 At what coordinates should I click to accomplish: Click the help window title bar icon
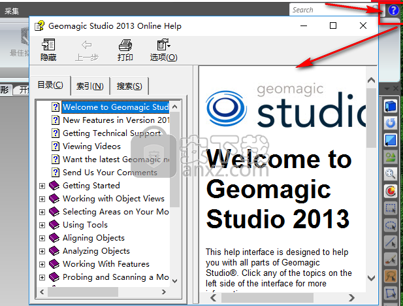click(x=39, y=25)
